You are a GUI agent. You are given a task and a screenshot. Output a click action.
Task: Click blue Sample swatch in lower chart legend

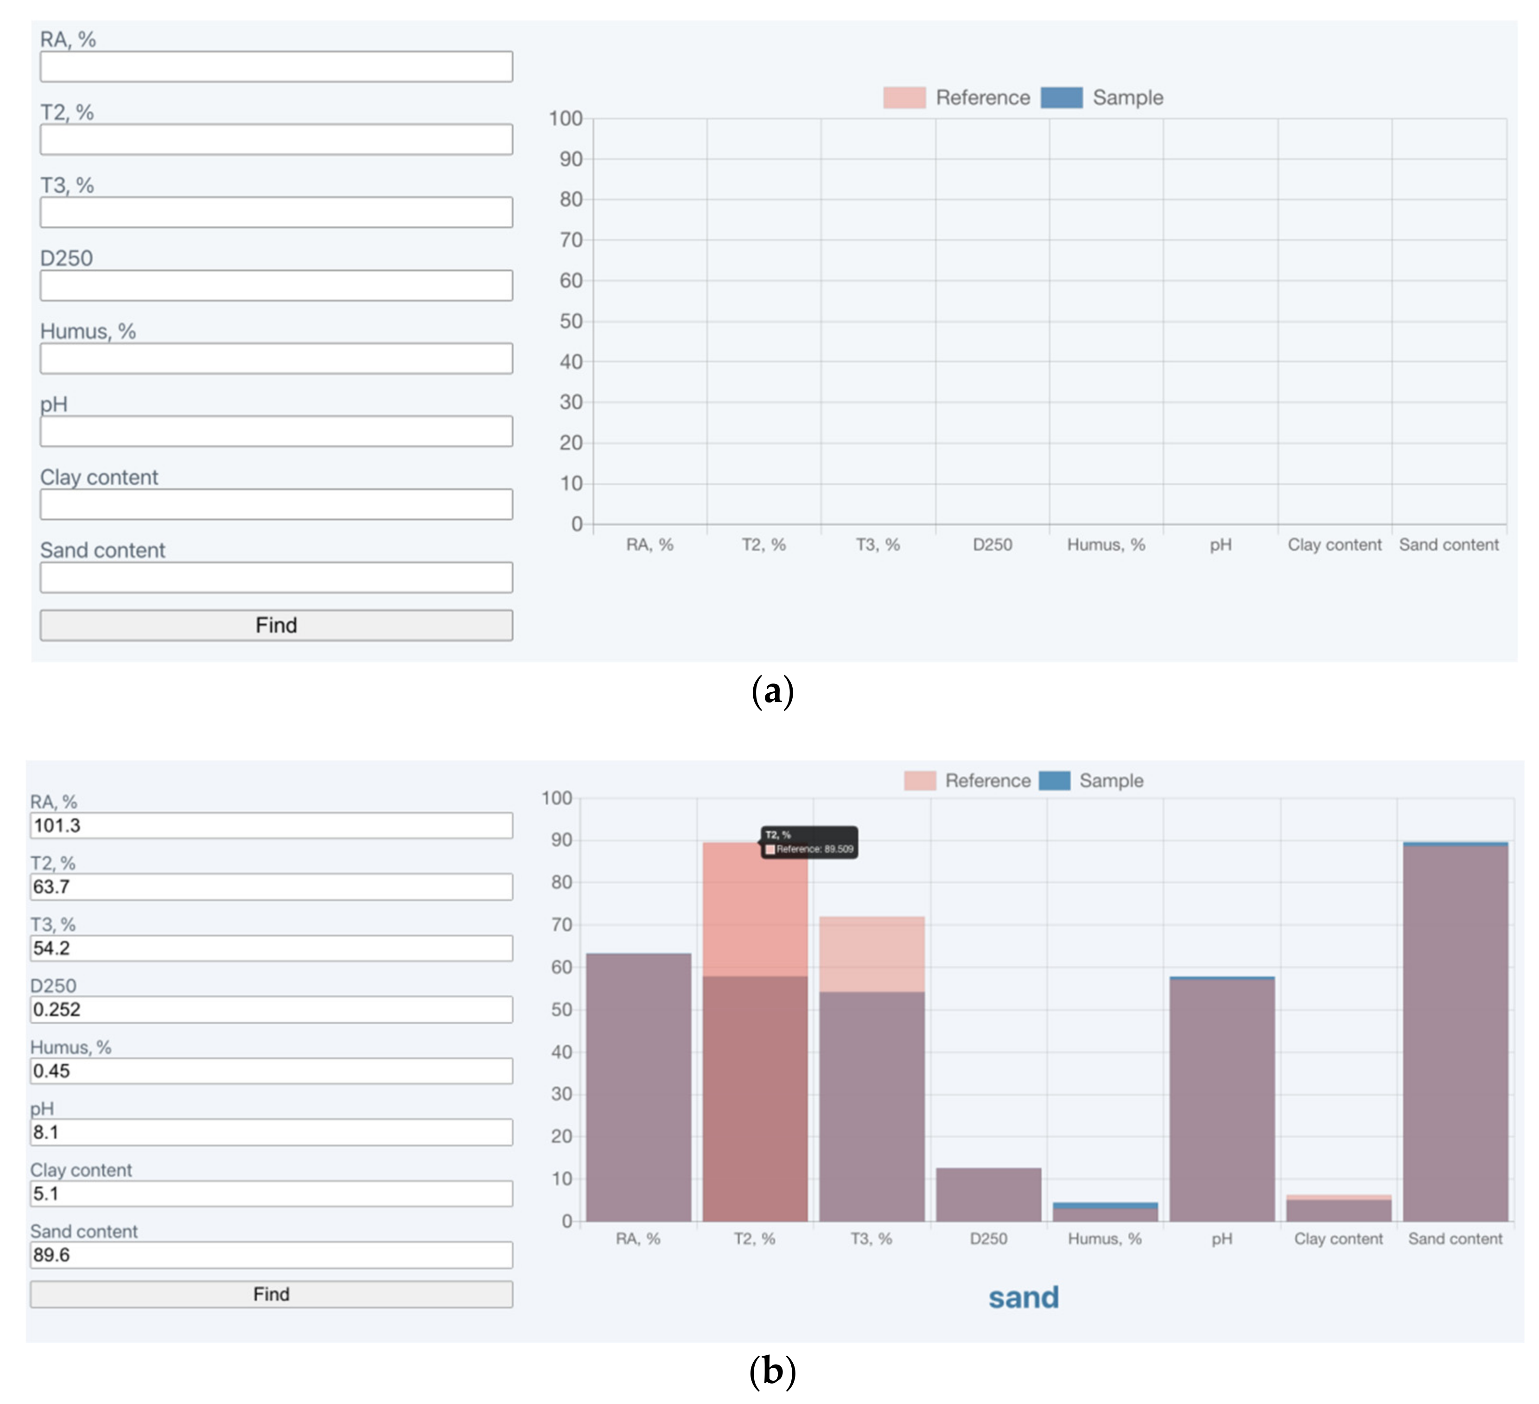1054,780
